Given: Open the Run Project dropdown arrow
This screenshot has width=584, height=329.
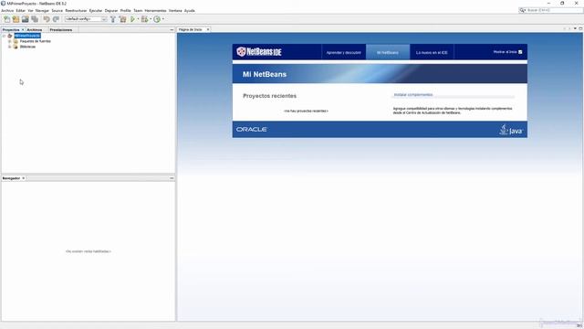Looking at the screenshot, I should pos(138,19).
